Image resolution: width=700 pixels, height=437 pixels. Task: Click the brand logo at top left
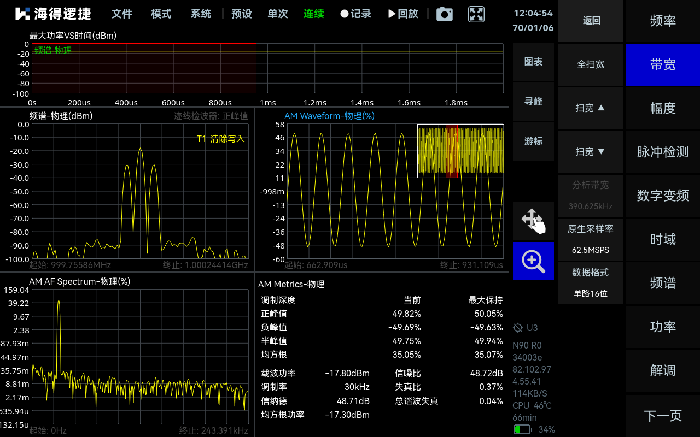[x=53, y=14]
